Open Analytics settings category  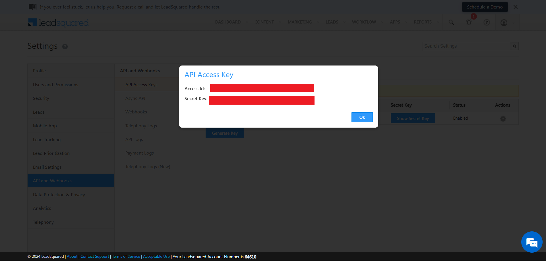[x=71, y=208]
